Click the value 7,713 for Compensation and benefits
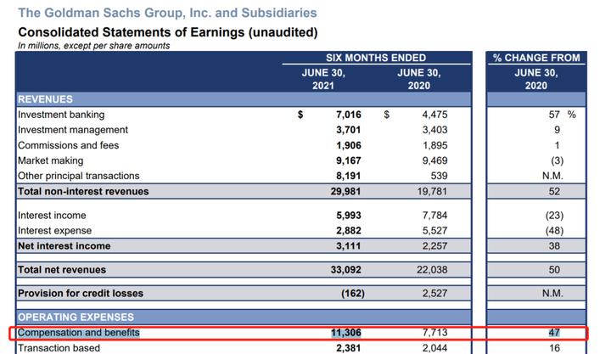This screenshot has height=354, width=611. point(434,333)
